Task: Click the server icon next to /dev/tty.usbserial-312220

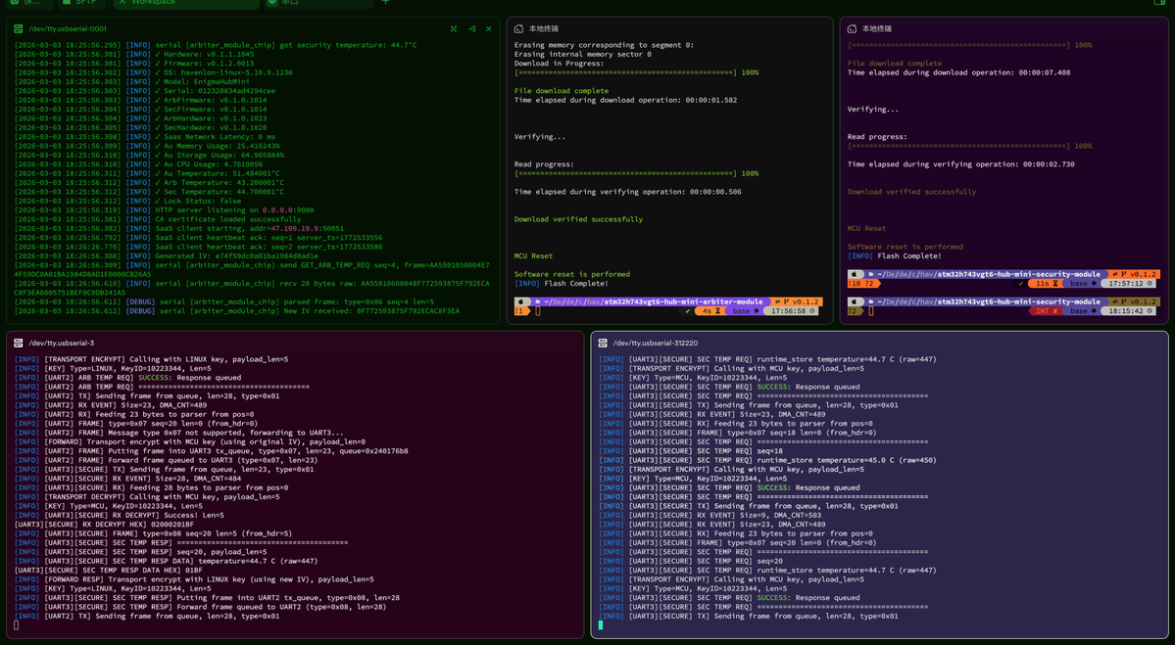Action: (x=603, y=343)
